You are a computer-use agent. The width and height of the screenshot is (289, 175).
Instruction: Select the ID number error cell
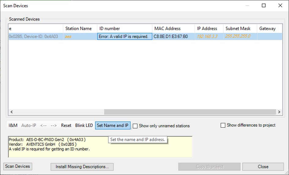[124, 36]
